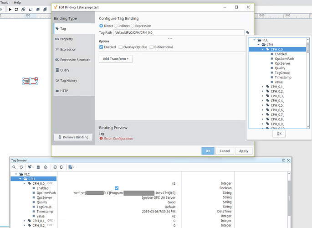Select value property in popup tree
Screen dimensions: 312x228
click(x=279, y=82)
